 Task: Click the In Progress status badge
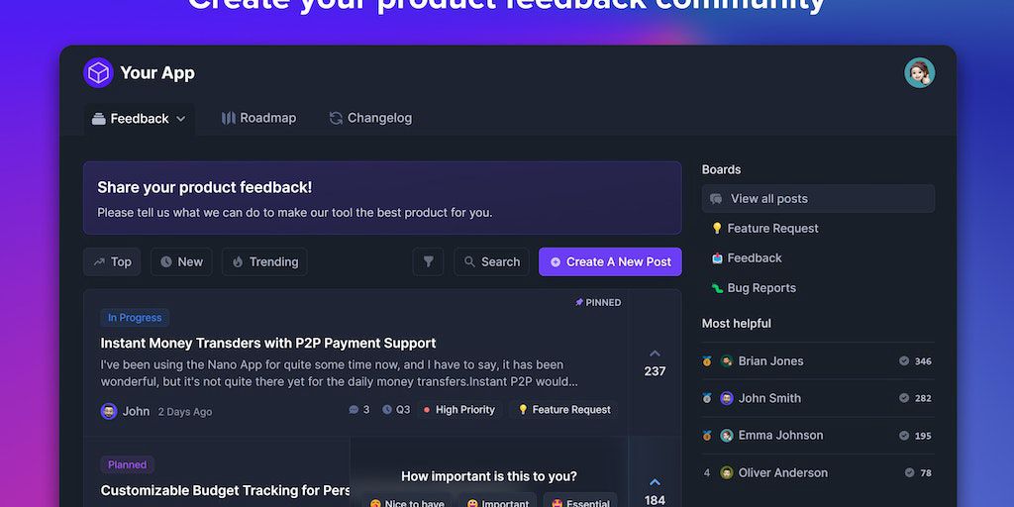pyautogui.click(x=135, y=318)
